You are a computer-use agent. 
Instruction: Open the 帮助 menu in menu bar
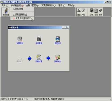pyautogui.click(x=71, y=5)
